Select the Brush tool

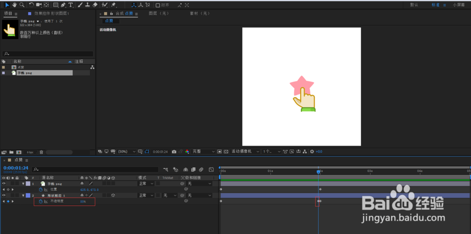click(80, 5)
